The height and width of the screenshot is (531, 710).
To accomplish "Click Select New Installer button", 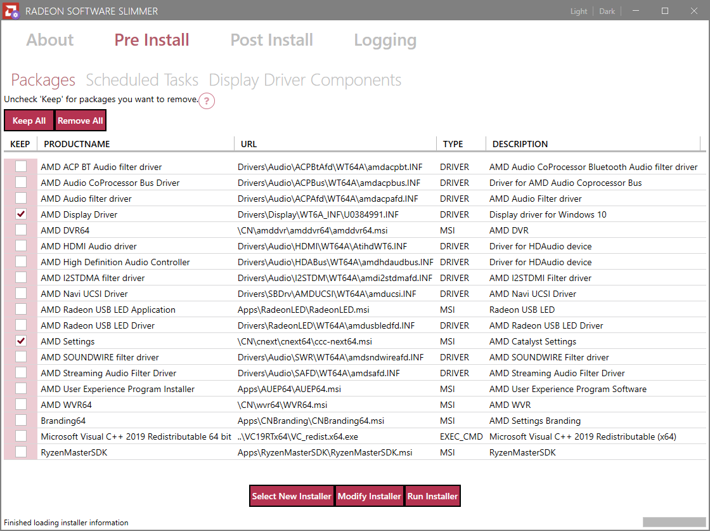I will point(292,496).
